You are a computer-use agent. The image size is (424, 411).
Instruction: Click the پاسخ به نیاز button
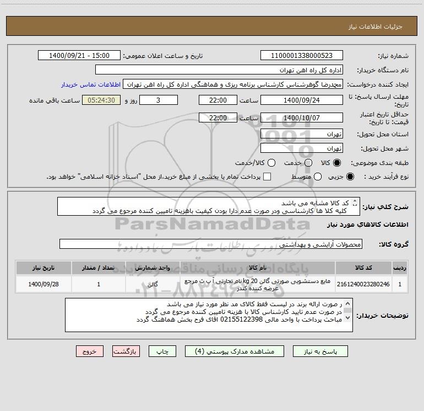[x=320, y=351]
